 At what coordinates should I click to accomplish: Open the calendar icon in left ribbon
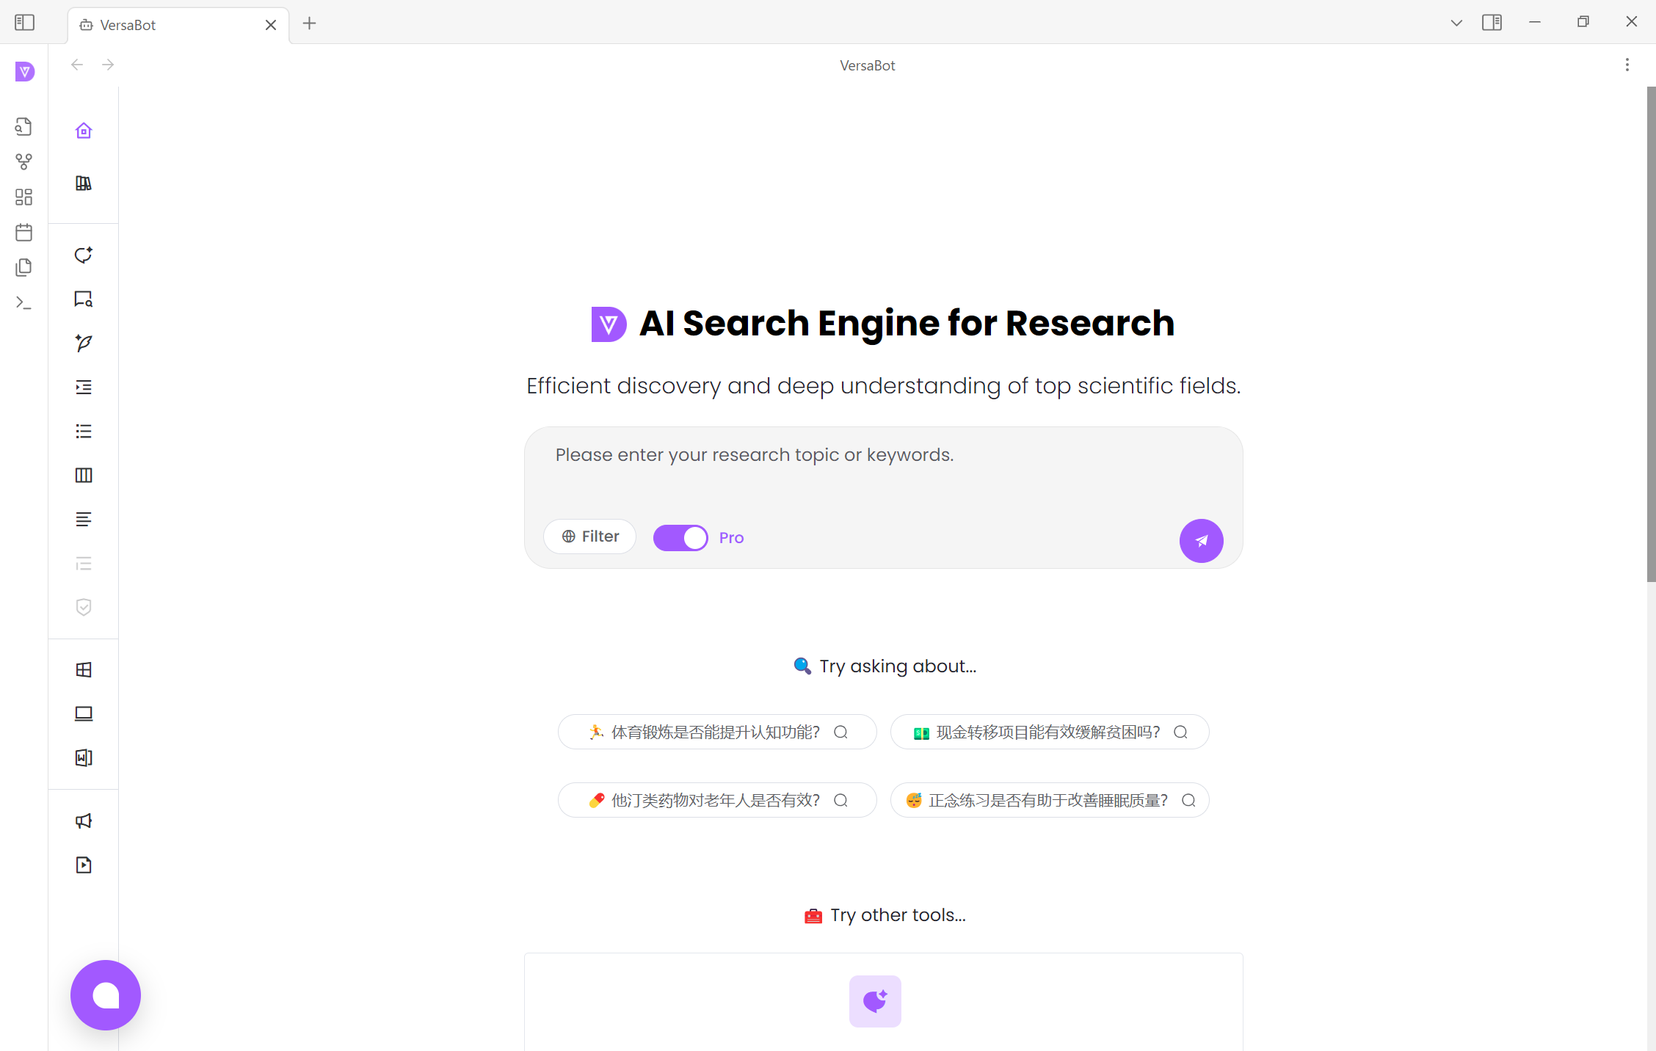tap(23, 233)
